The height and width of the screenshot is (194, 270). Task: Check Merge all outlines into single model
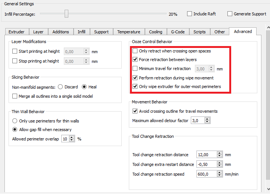point(15,96)
